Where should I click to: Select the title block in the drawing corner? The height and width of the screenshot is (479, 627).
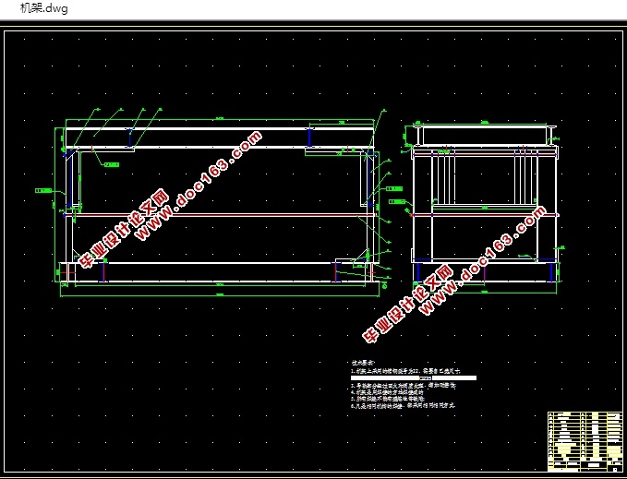(585, 441)
